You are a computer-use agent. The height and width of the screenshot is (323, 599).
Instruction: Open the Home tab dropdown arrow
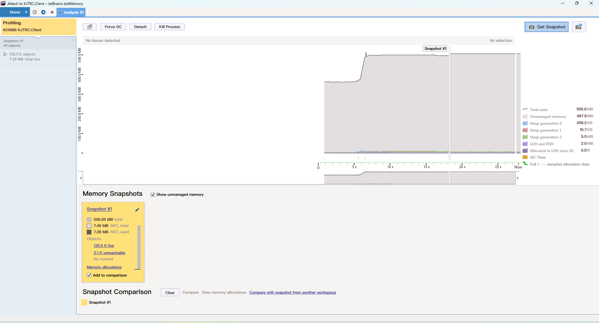coord(26,12)
